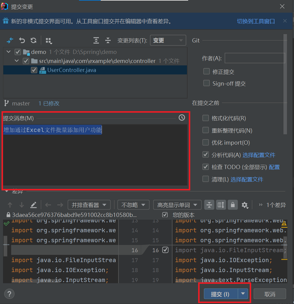Toggle the 您的版本 checkbox
Viewport: 294px width, 304px height.
[x=165, y=214]
